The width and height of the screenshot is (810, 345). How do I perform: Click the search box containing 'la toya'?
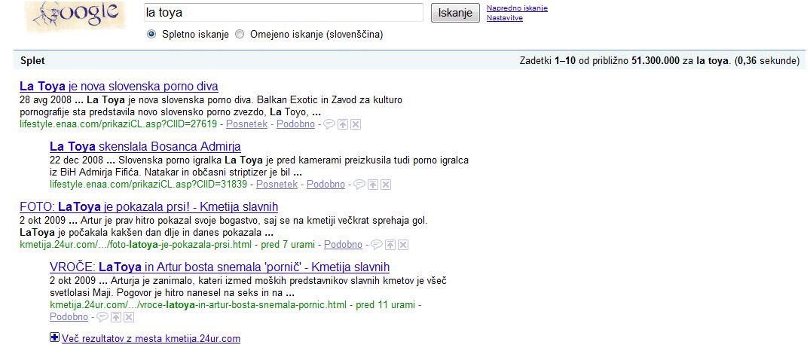point(283,13)
